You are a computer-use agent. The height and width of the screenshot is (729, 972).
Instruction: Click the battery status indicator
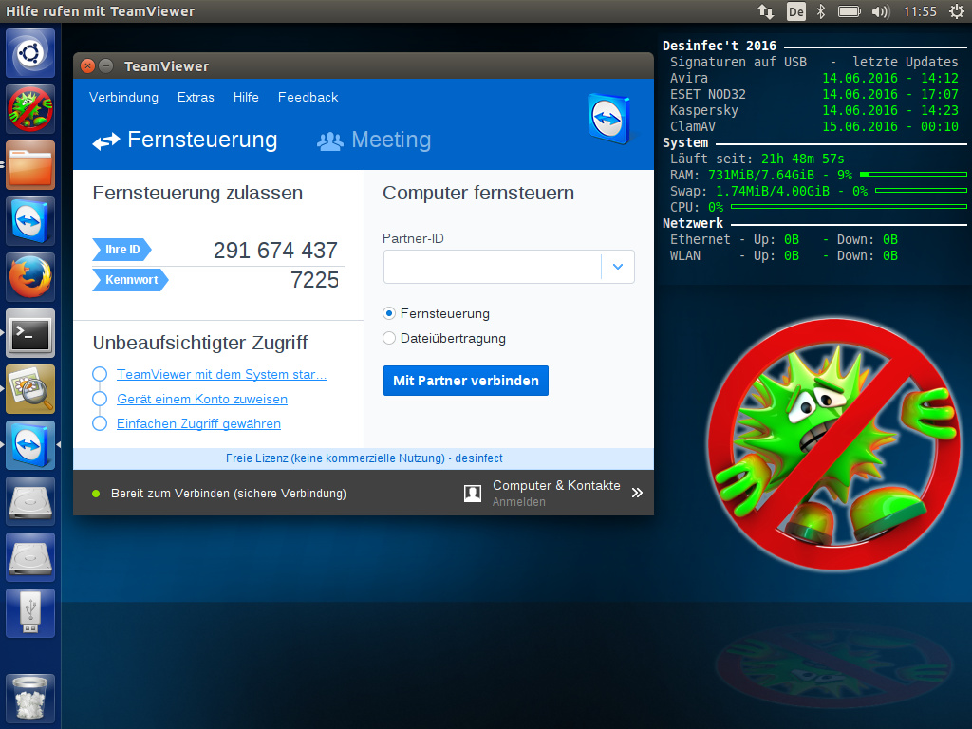[850, 11]
